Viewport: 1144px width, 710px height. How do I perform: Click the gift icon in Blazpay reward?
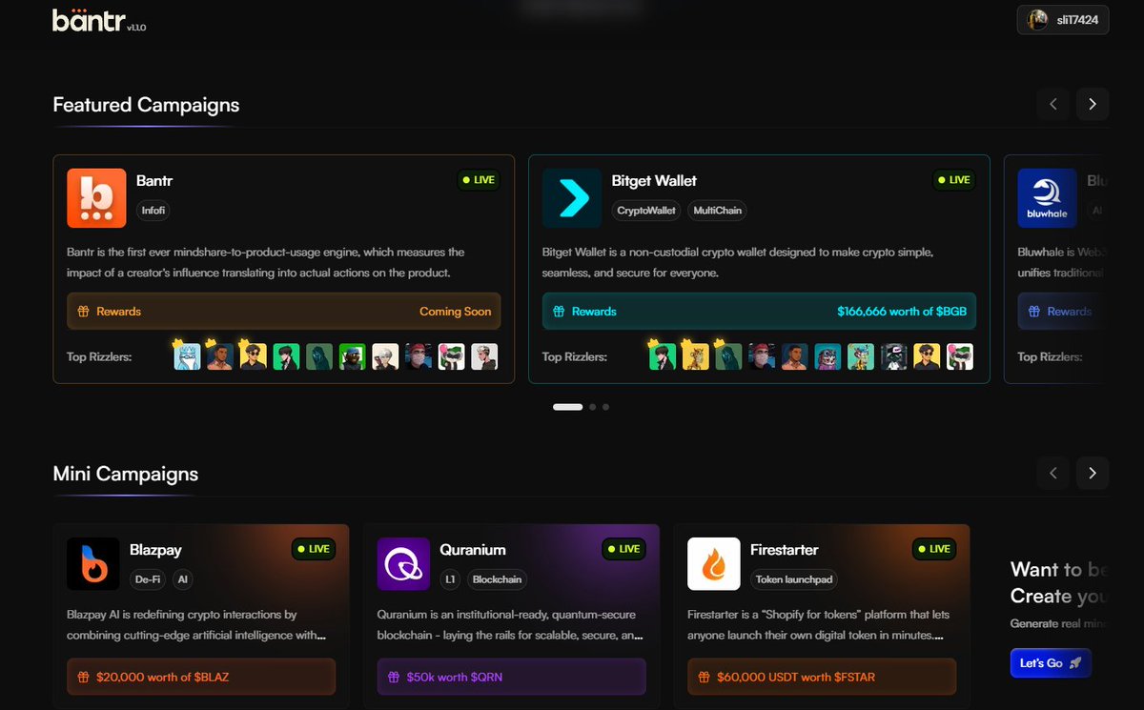(x=84, y=677)
